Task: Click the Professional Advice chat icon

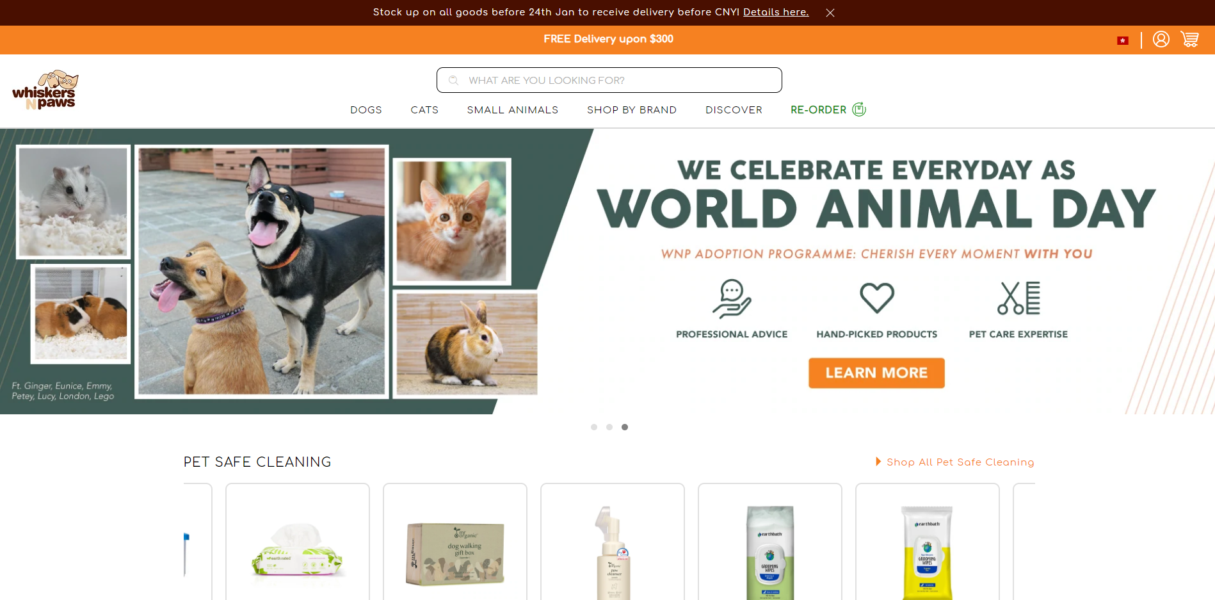Action: click(732, 298)
